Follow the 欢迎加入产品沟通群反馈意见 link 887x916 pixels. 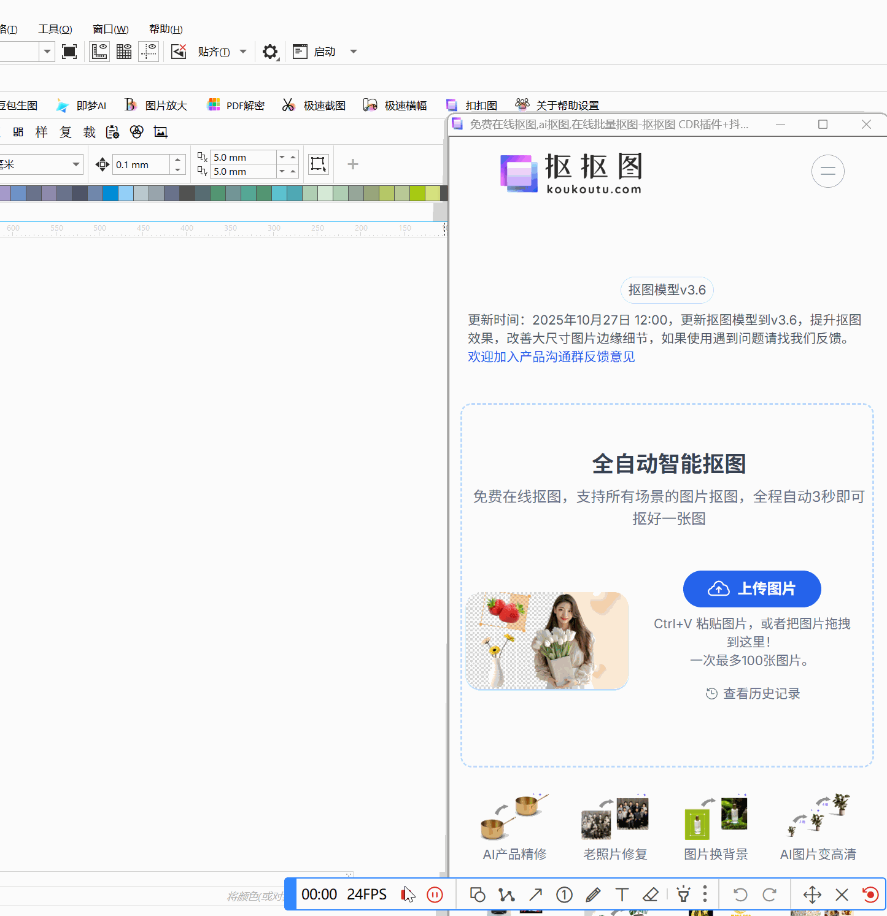(x=551, y=356)
